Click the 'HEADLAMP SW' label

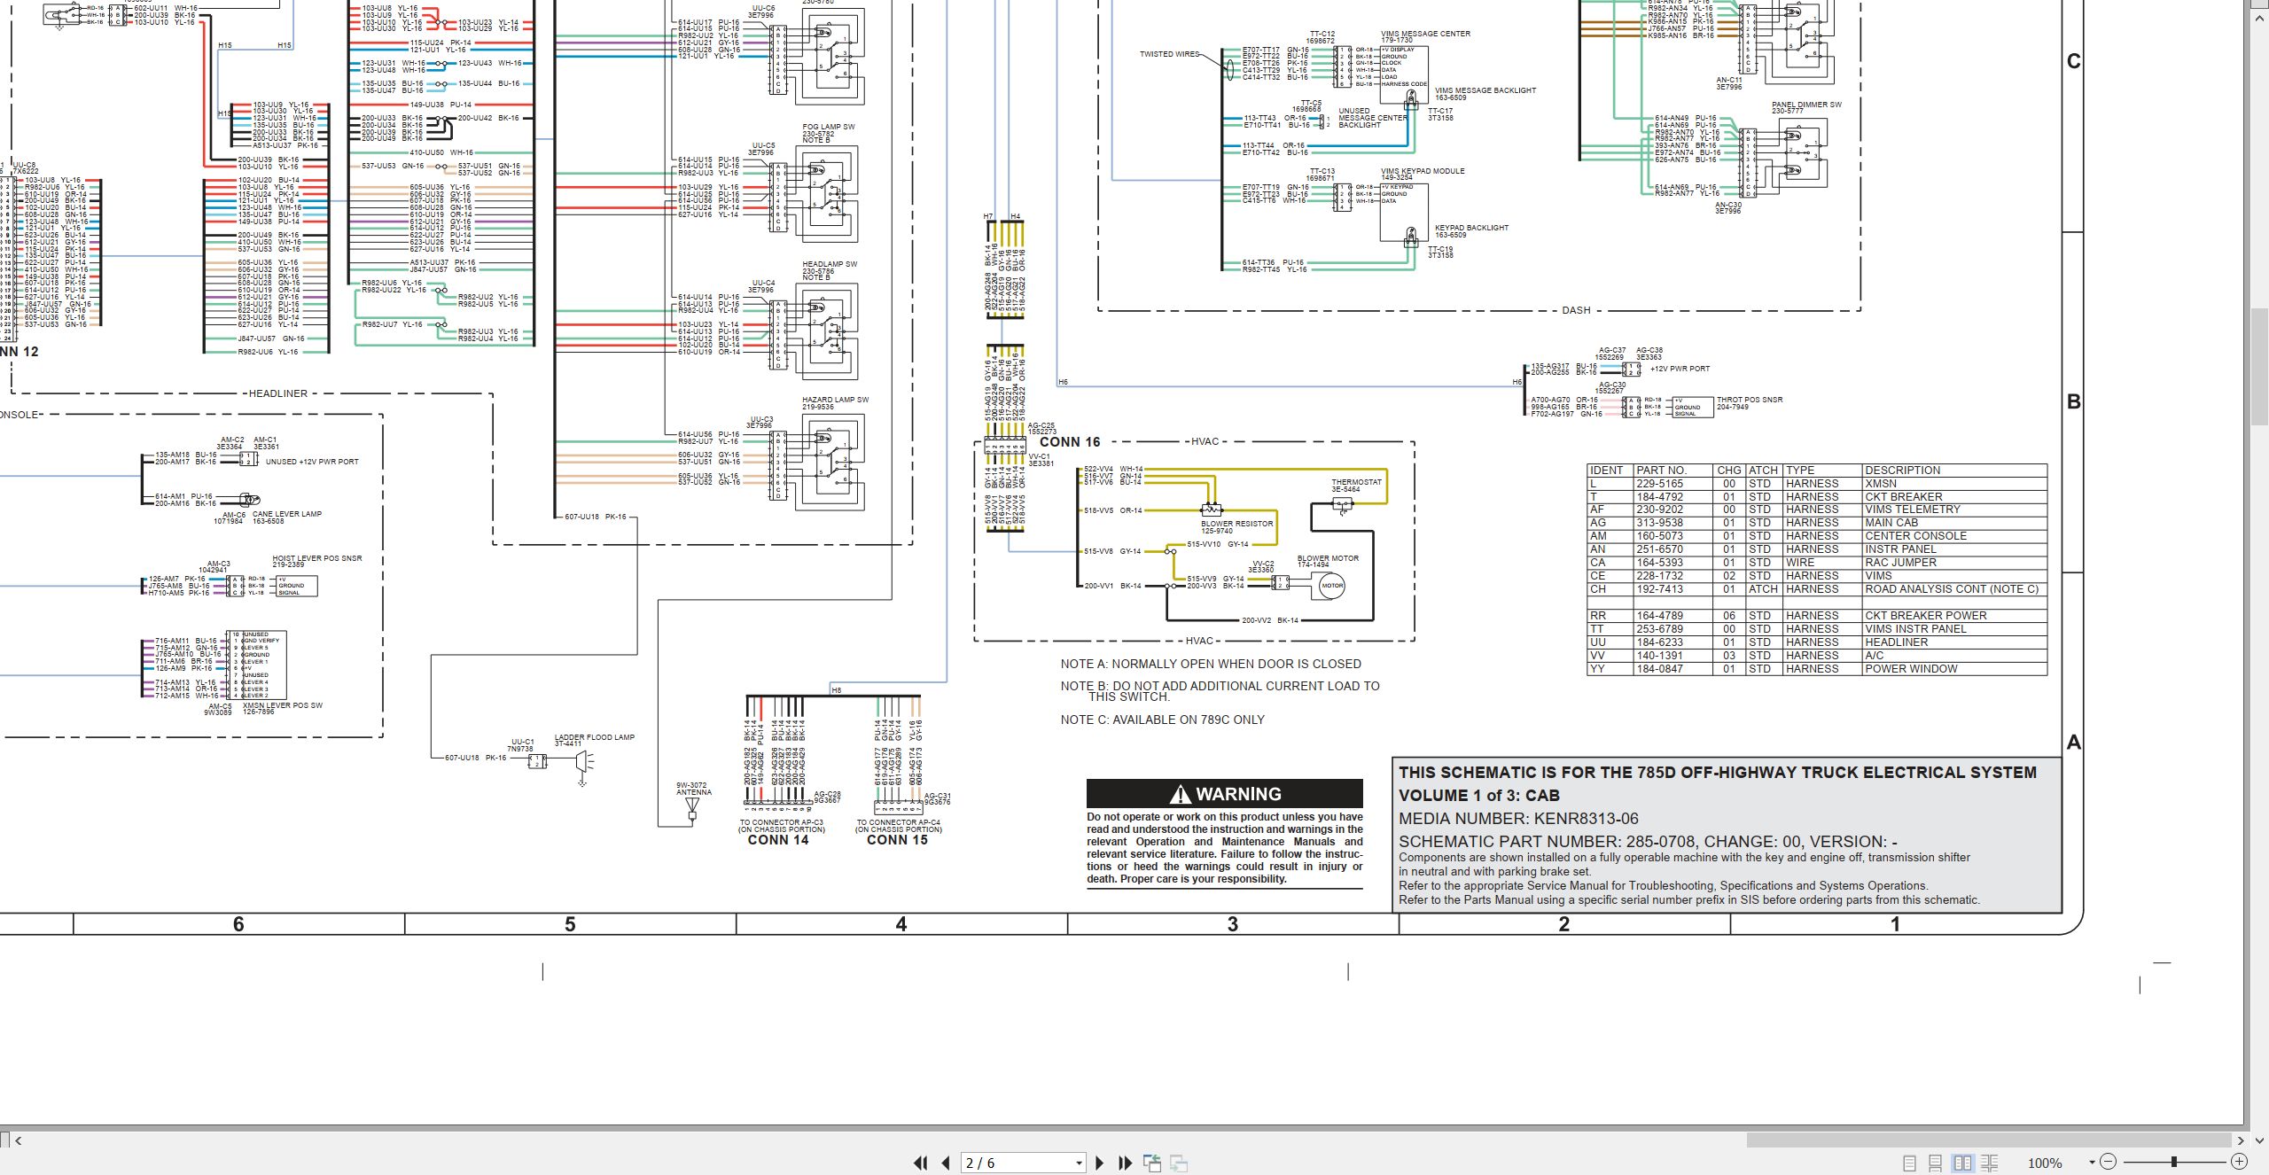(x=830, y=264)
